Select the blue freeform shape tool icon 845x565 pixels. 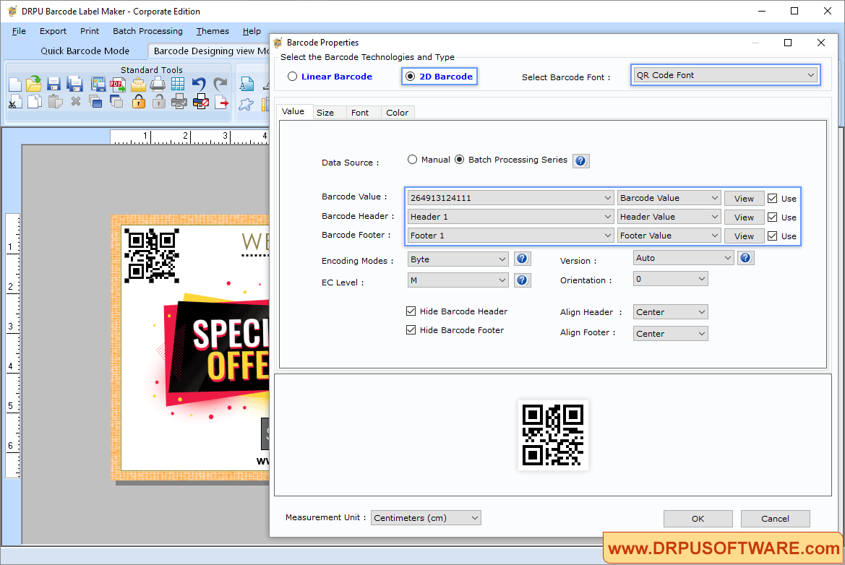(x=246, y=104)
